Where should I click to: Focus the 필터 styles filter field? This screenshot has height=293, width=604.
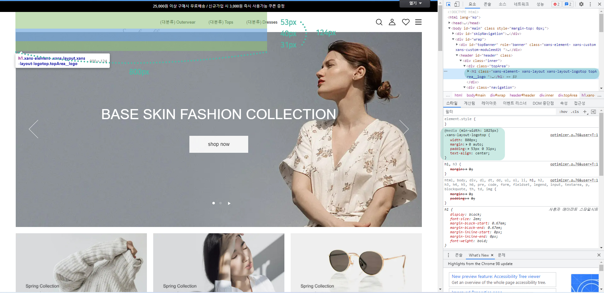[500, 112]
